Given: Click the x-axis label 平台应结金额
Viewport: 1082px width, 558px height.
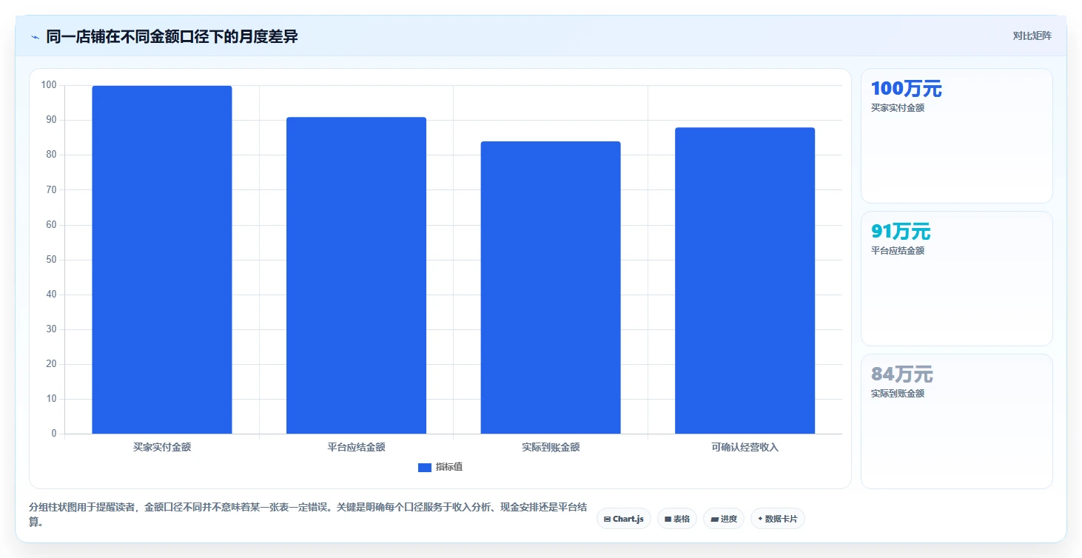Looking at the screenshot, I should (356, 447).
